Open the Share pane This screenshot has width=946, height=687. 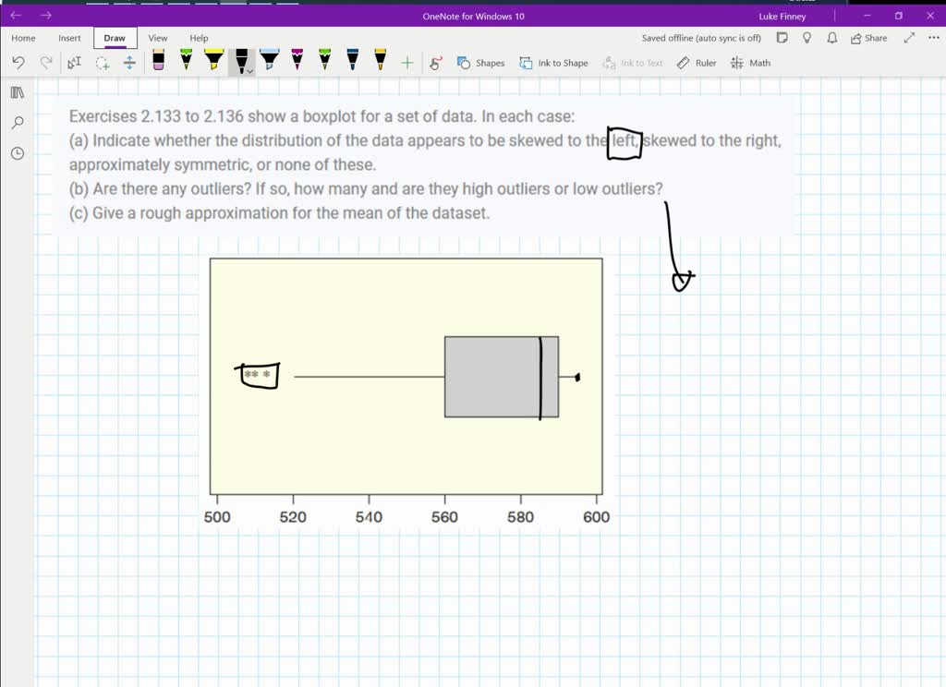[865, 38]
